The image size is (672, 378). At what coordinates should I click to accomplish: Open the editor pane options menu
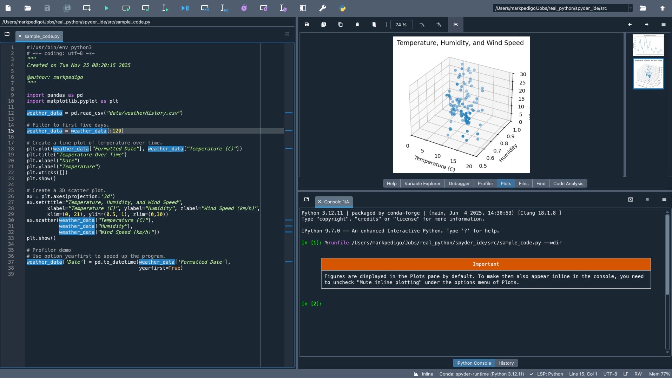point(287,34)
